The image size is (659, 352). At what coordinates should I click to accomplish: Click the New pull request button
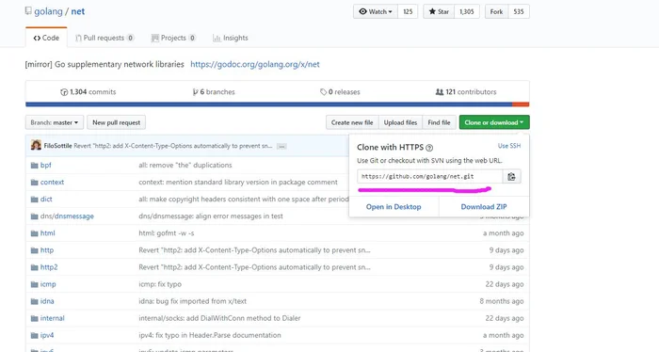pos(117,122)
